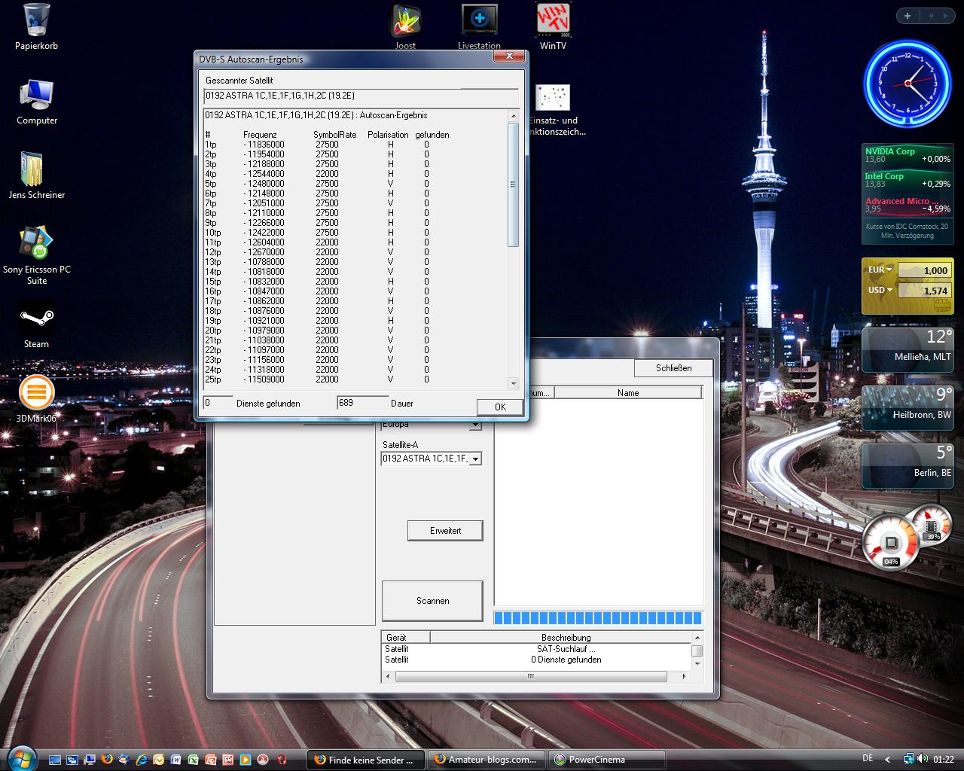964x771 pixels.
Task: Click the scan progress bar
Action: 598,618
